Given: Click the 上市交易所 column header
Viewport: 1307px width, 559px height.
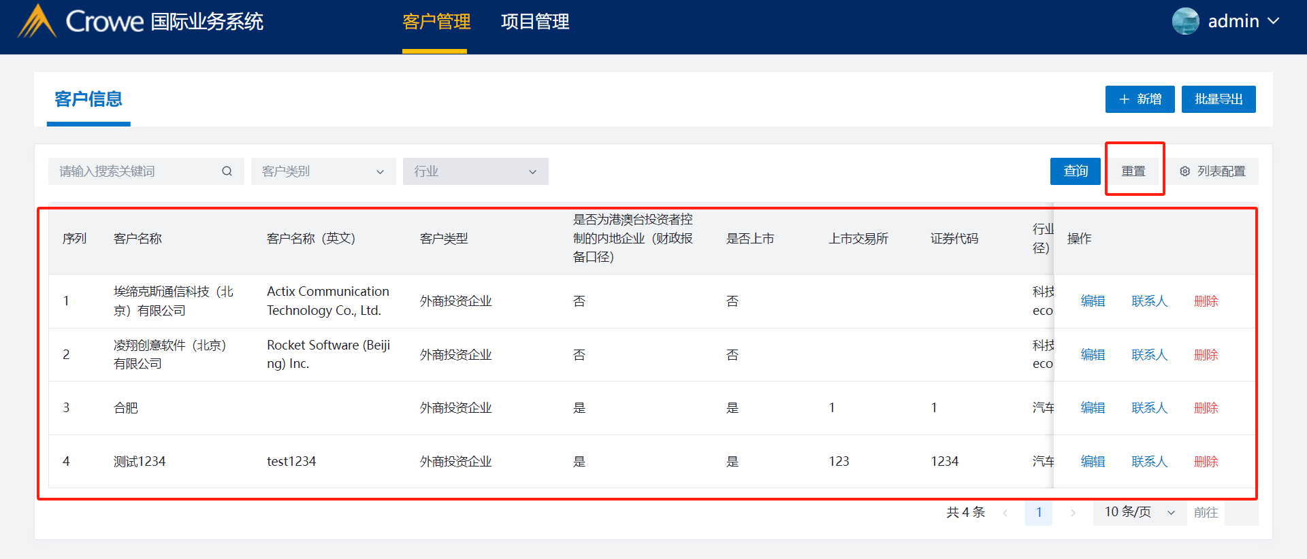Looking at the screenshot, I should point(858,239).
